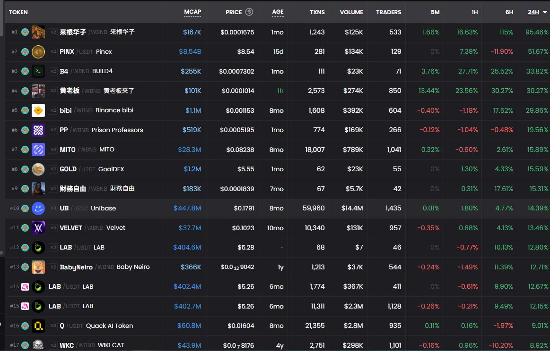Select the $447.8M Unibase market cap
This screenshot has width=550, height=351.
(x=187, y=209)
